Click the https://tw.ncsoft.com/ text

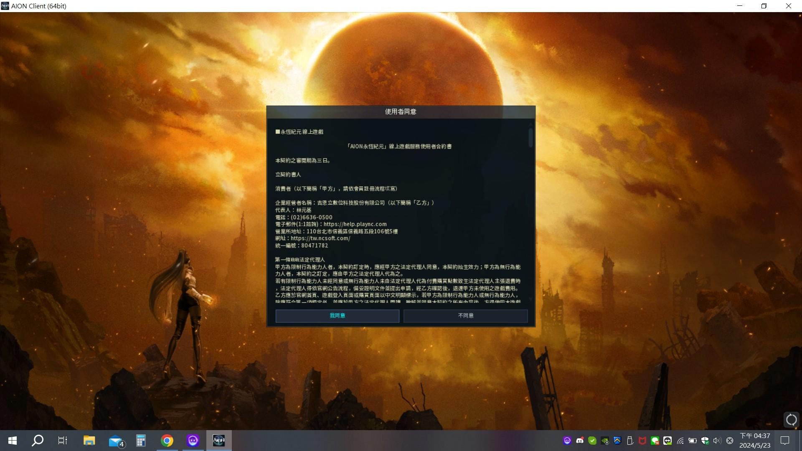click(x=320, y=238)
